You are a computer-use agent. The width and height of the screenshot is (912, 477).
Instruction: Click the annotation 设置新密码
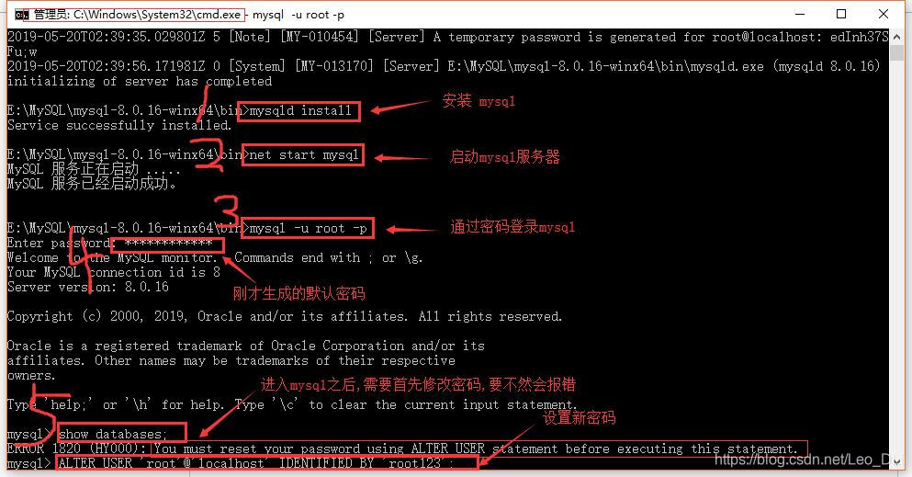[x=579, y=417]
